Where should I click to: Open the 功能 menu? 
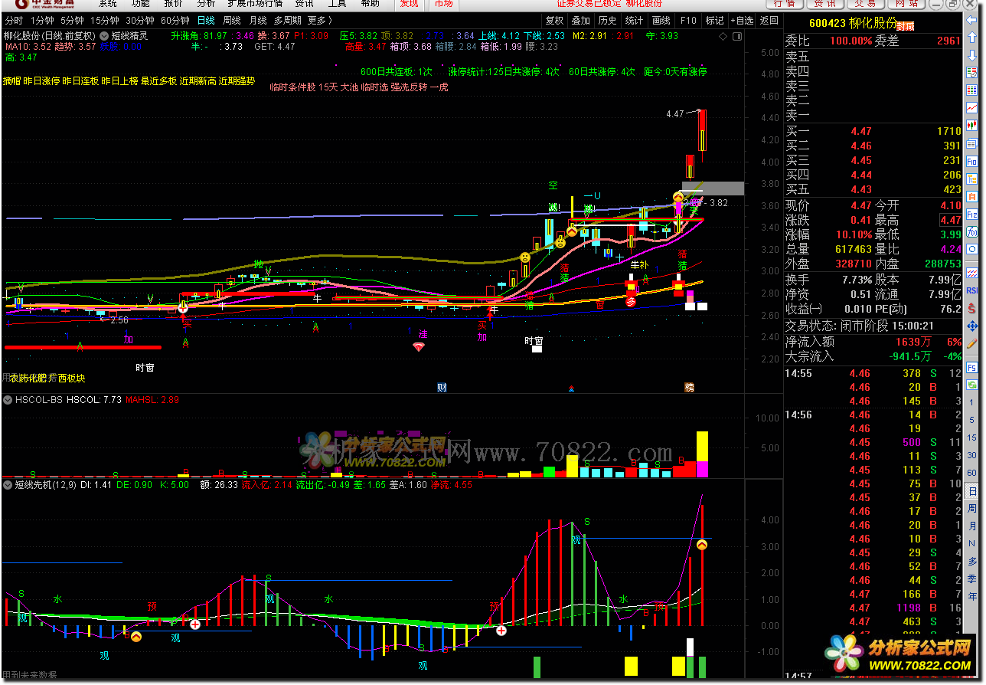(140, 4)
